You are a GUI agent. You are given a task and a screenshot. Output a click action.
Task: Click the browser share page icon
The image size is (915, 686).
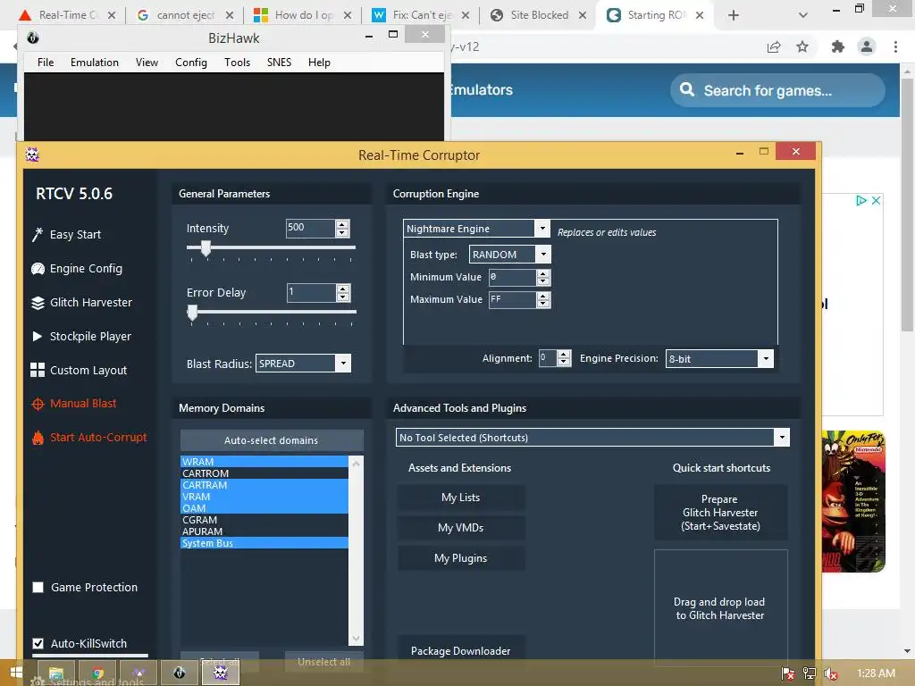(x=774, y=46)
